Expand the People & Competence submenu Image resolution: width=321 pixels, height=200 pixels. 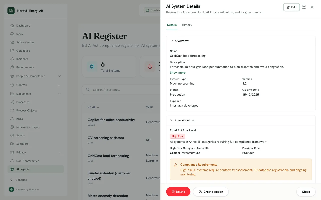pos(59,76)
